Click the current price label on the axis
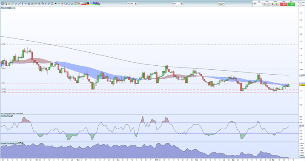 point(302,85)
